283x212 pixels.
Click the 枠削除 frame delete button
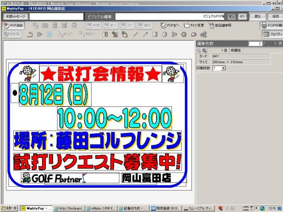(x=12, y=34)
